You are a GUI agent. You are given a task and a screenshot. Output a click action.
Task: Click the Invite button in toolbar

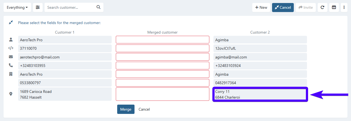[306, 7]
